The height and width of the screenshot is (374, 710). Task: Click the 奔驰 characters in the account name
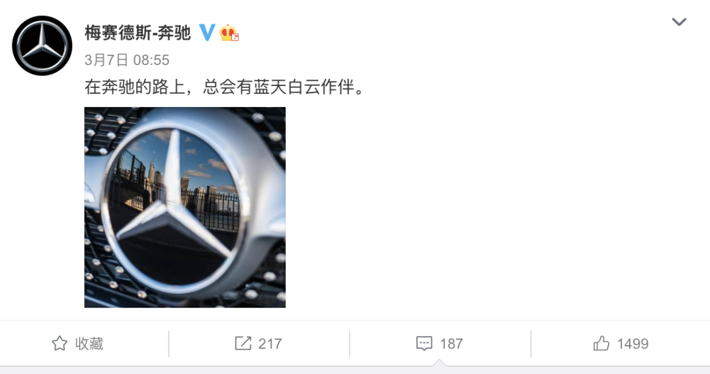point(174,33)
